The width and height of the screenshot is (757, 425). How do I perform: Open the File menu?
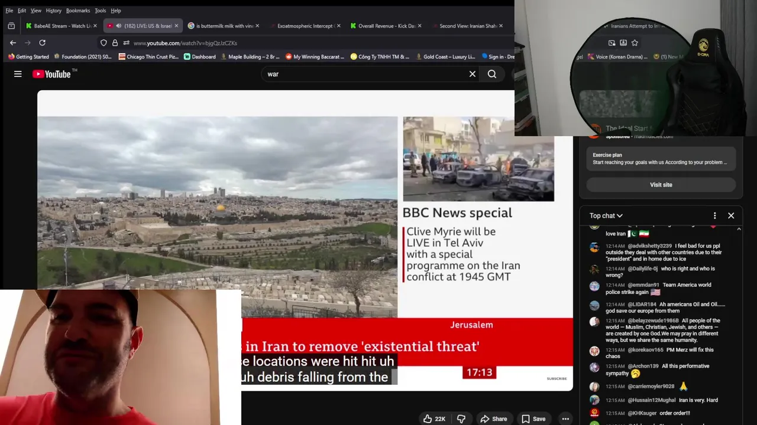9,11
